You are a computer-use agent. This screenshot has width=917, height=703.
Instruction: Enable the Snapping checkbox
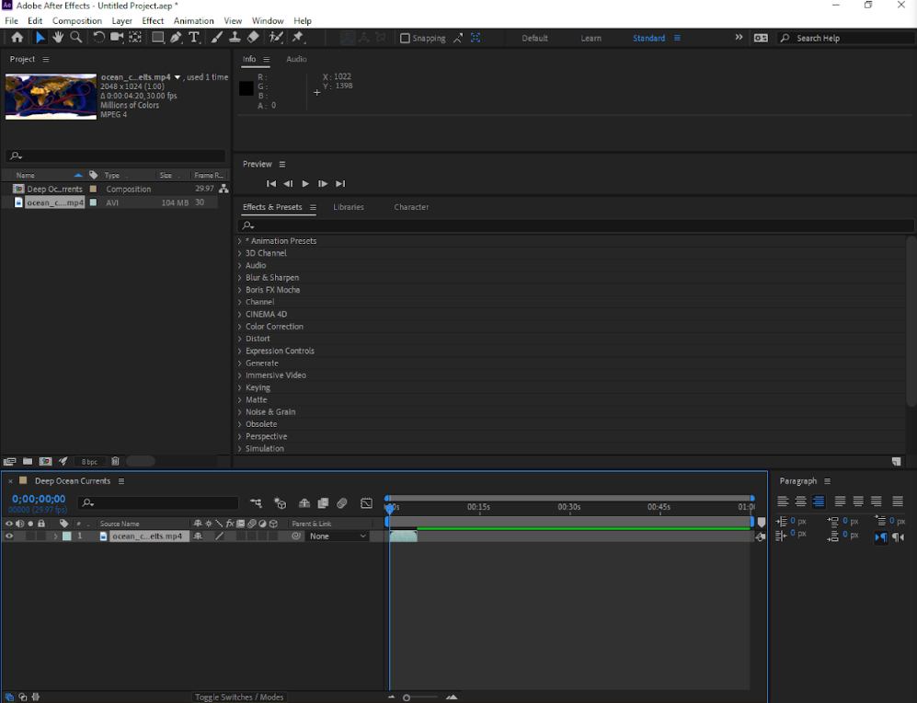click(405, 39)
